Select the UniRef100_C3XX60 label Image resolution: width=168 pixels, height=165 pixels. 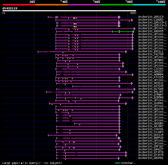tap(151, 69)
